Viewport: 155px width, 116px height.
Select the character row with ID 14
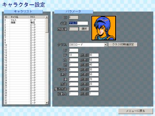click(x=24, y=55)
